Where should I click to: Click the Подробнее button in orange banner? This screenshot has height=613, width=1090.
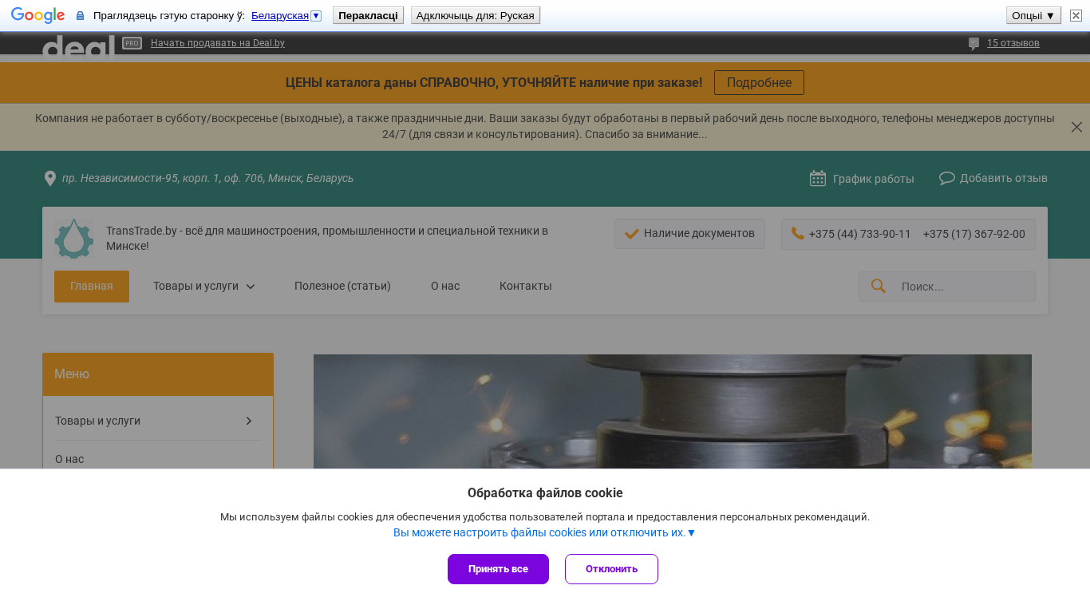tap(759, 83)
